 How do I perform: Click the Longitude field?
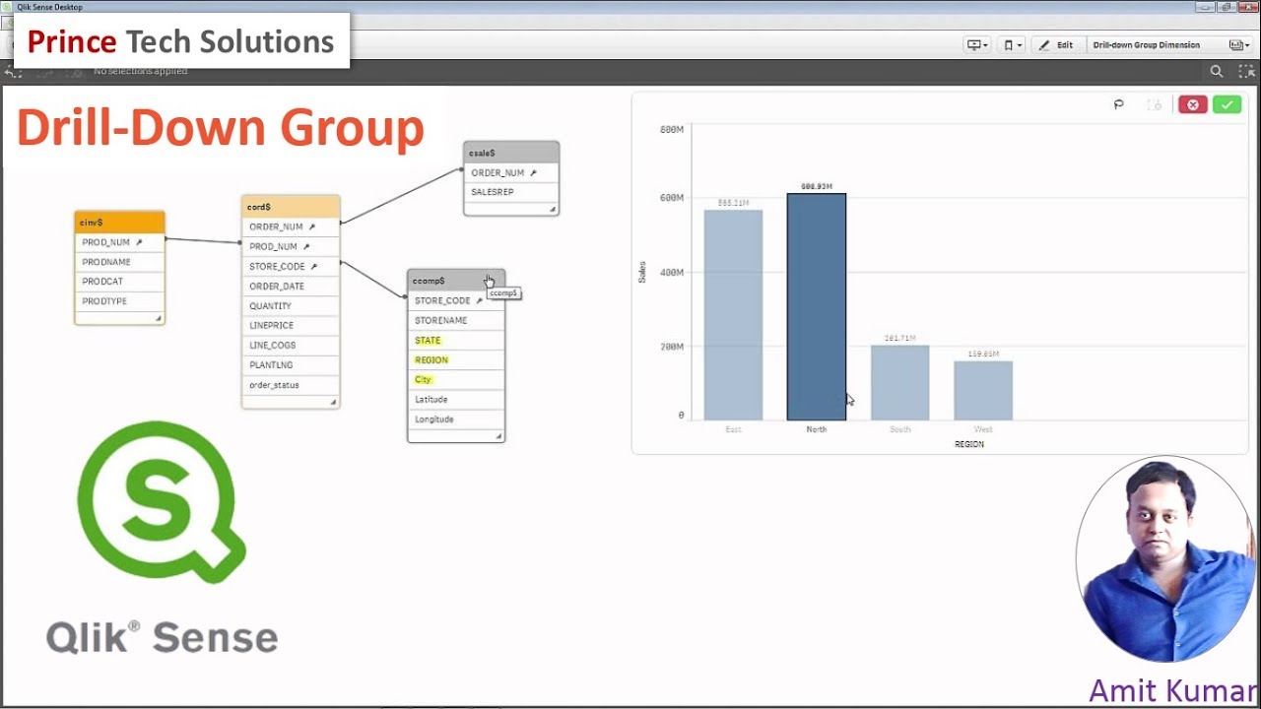(456, 419)
